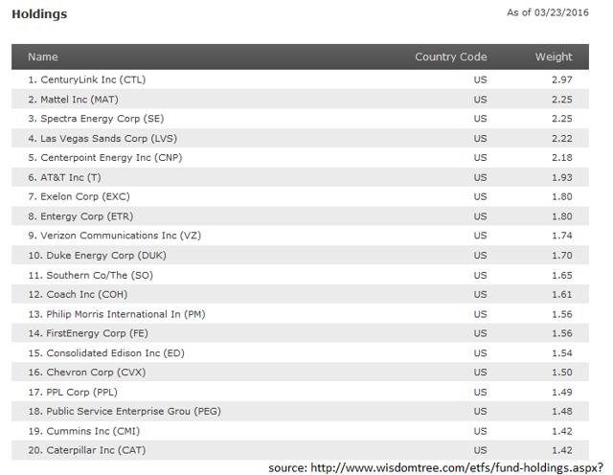Click the US country code for CenturyLink
The width and height of the screenshot is (613, 475).
pyautogui.click(x=481, y=79)
